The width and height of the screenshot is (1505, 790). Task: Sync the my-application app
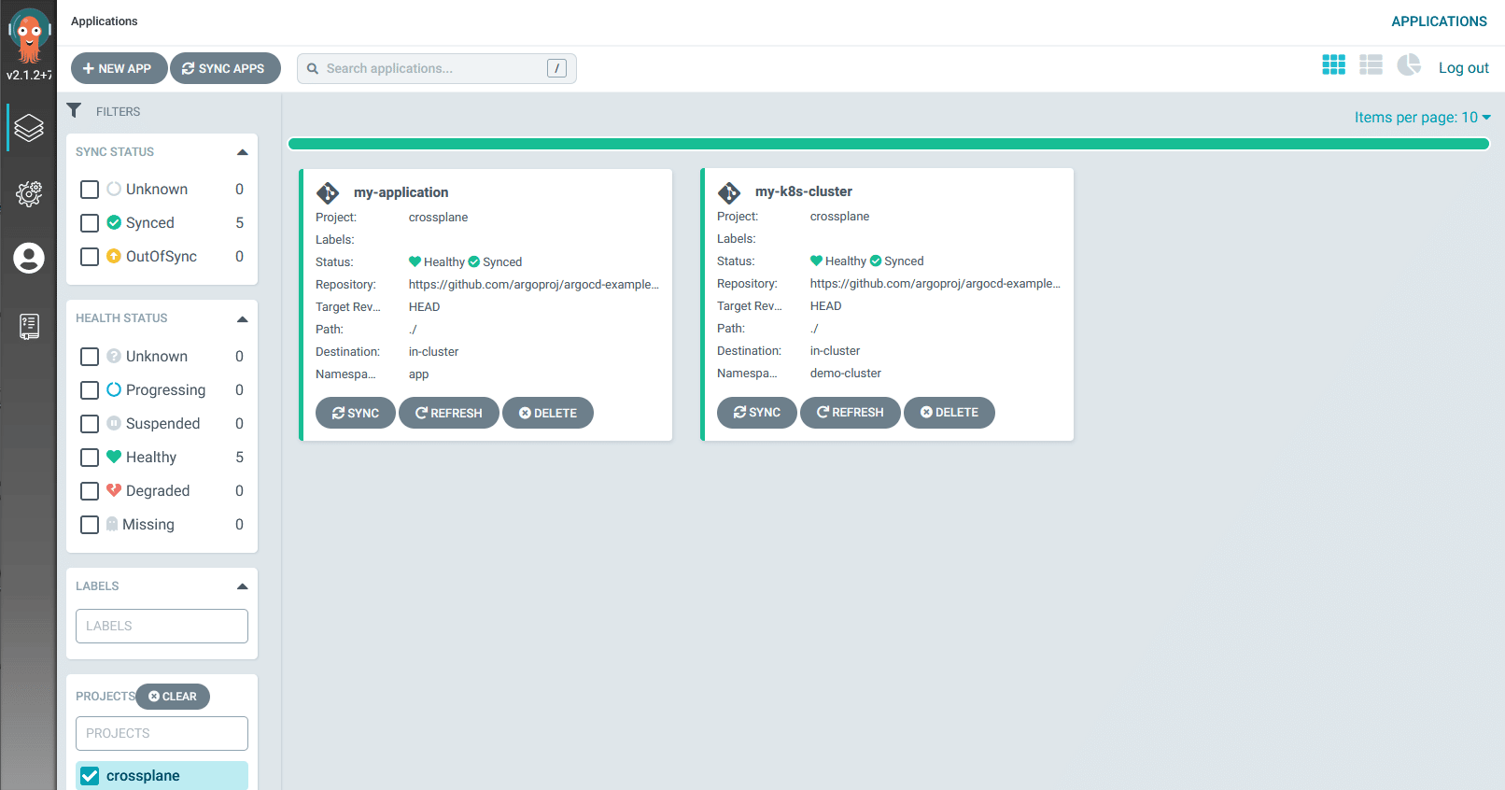click(356, 413)
